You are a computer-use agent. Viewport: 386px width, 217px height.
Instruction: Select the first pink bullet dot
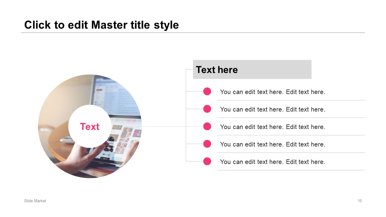point(207,91)
